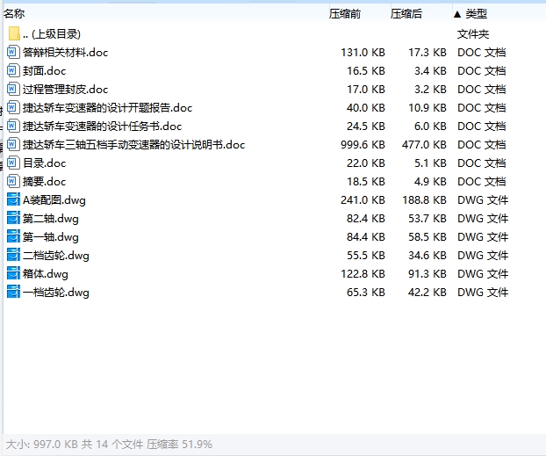Select file 目录.doc
This screenshot has height=456, width=546.
(x=273, y=163)
